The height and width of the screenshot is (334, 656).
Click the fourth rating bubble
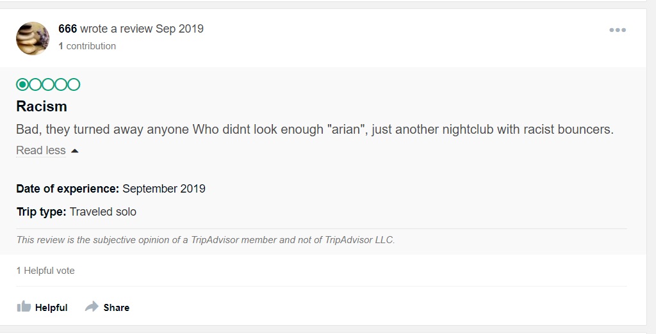pyautogui.click(x=61, y=84)
